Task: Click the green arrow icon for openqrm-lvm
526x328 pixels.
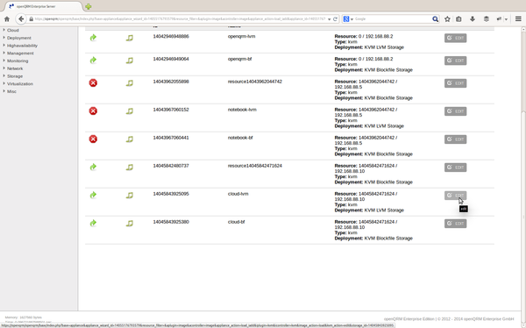Action: click(x=93, y=38)
